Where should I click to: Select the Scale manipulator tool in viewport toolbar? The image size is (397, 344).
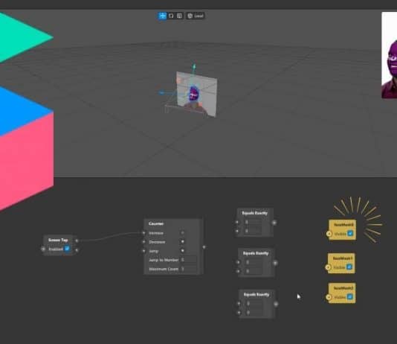click(179, 16)
